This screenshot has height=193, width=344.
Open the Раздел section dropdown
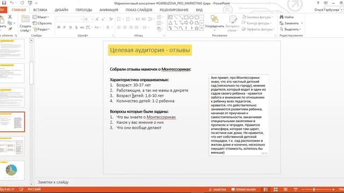[41, 29]
